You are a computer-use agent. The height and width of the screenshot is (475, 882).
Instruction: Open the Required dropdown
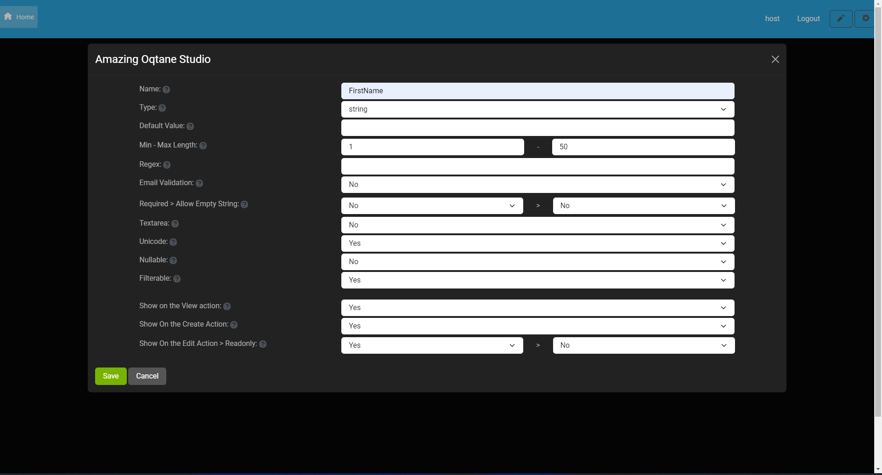point(432,206)
